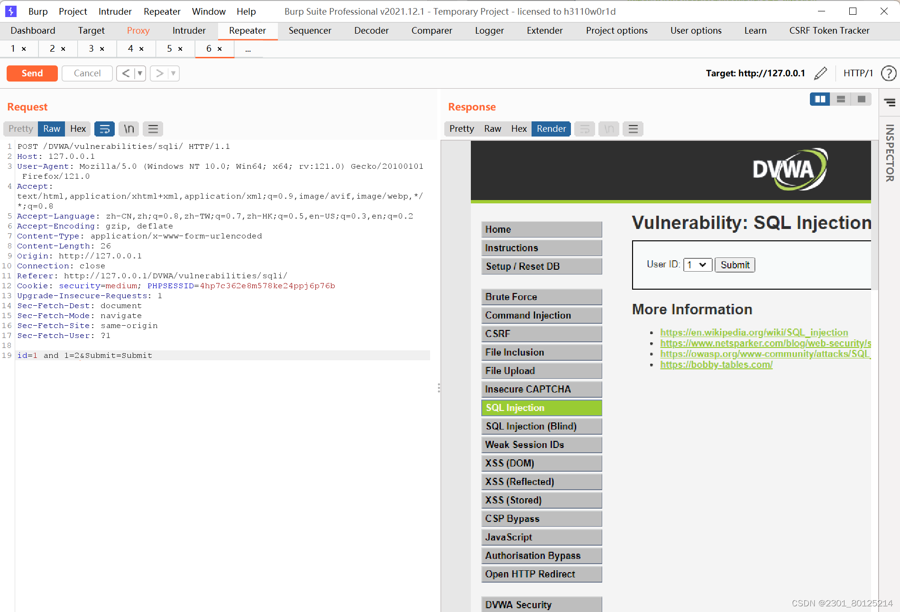Image resolution: width=900 pixels, height=612 pixels.
Task: Select Hex view in Response panel
Action: click(x=519, y=128)
